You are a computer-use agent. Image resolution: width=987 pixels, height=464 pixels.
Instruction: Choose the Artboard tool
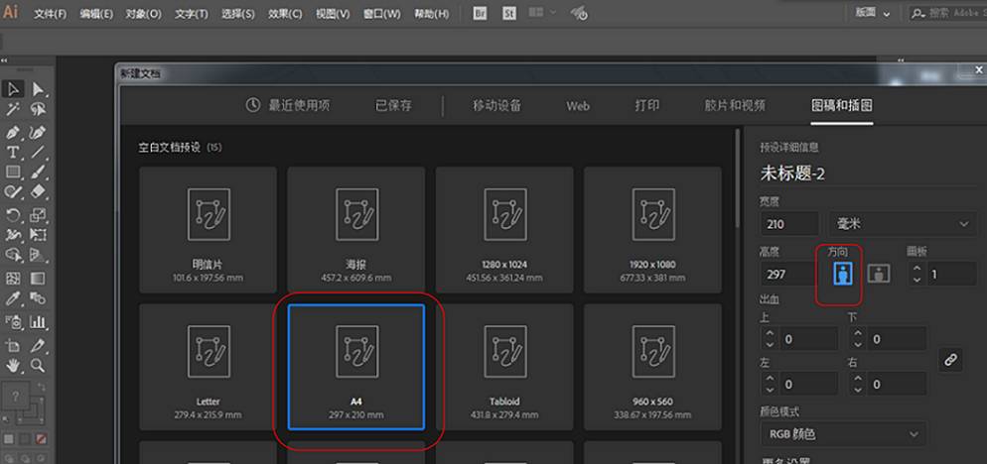point(13,345)
